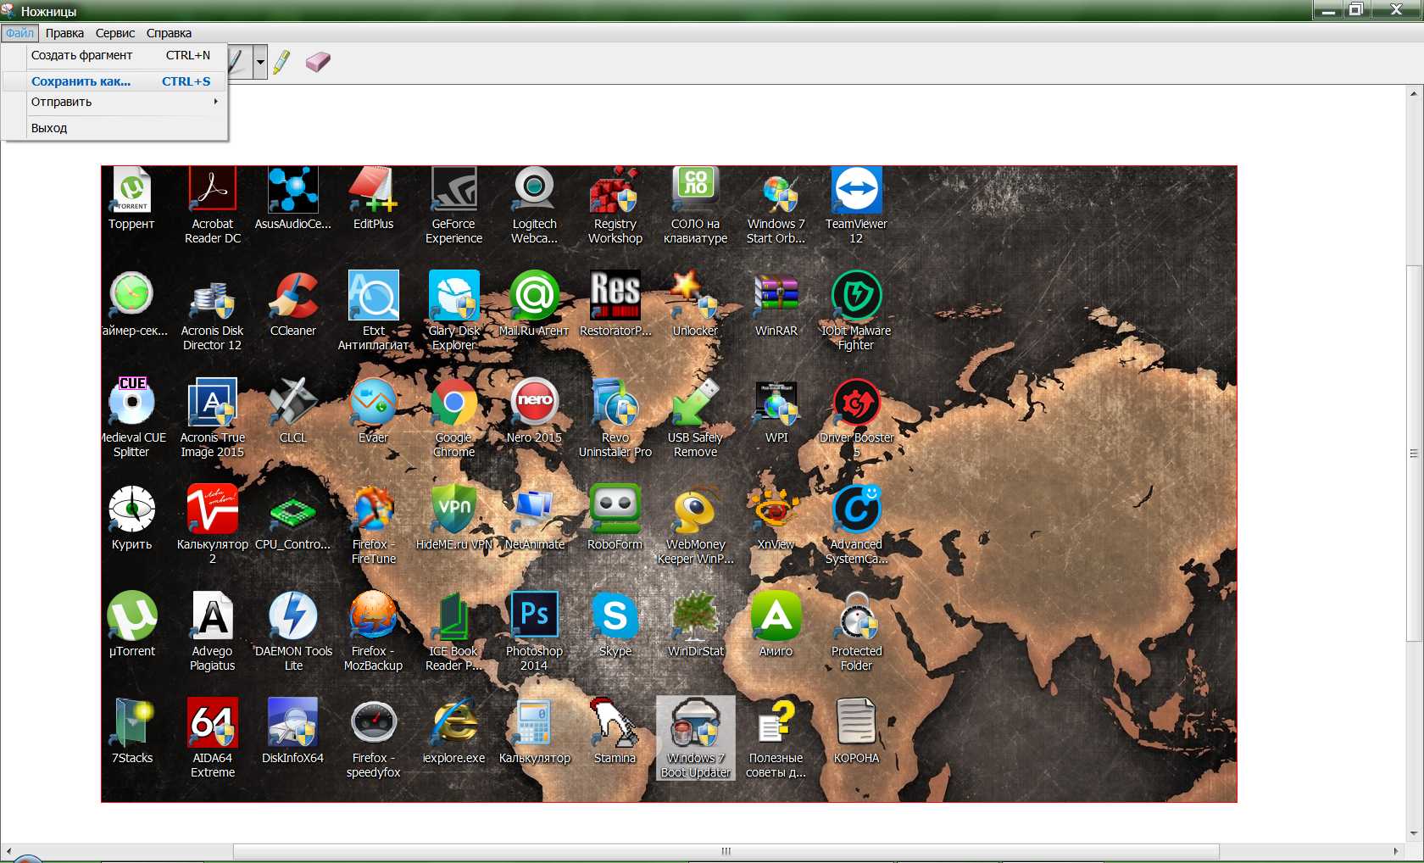Click the vertical scrollbar down arrow

[1413, 833]
